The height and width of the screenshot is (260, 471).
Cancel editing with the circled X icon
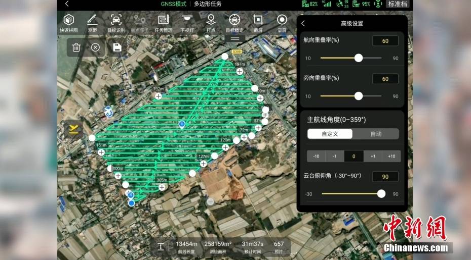click(96, 47)
